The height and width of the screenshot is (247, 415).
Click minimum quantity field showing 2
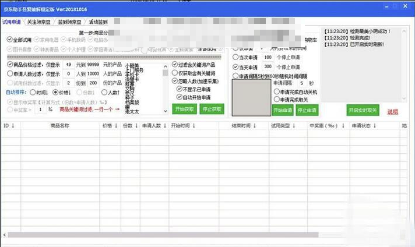click(x=69, y=83)
